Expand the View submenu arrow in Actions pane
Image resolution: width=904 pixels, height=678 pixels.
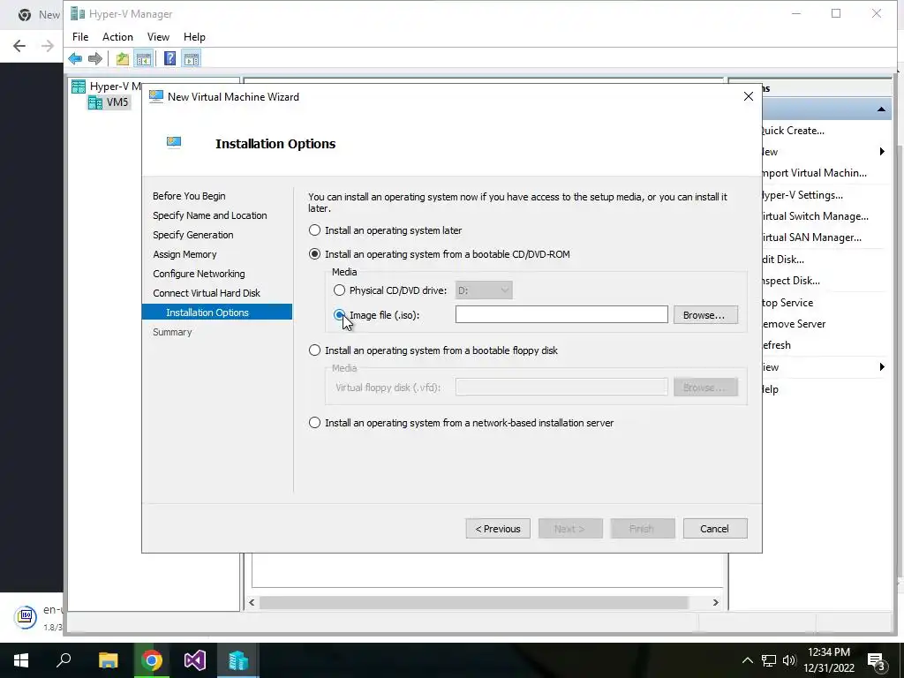[882, 367]
